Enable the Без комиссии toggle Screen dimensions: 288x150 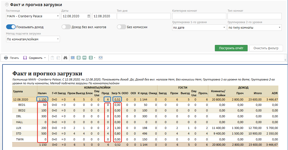tap(122, 27)
